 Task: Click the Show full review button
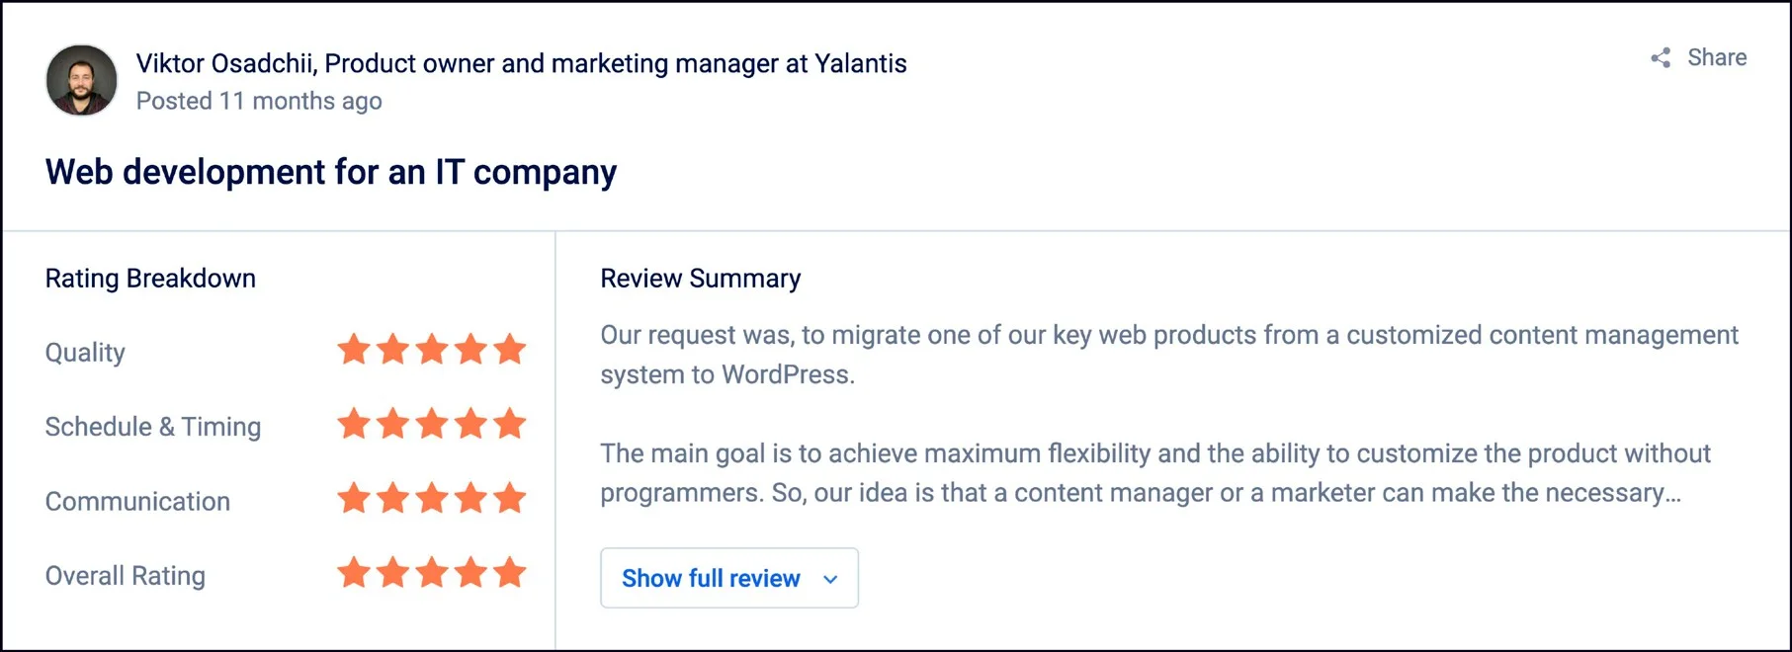(x=728, y=578)
